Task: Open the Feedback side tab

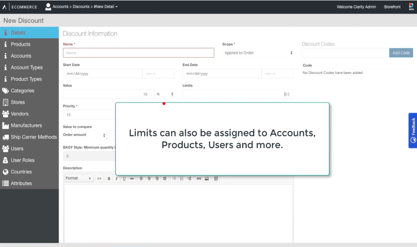Action: 413,130
